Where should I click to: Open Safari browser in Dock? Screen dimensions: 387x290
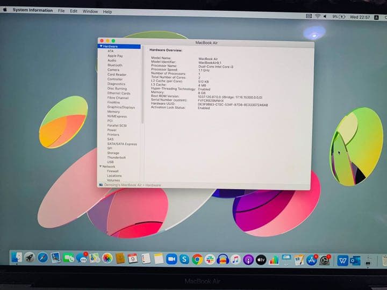(42, 258)
